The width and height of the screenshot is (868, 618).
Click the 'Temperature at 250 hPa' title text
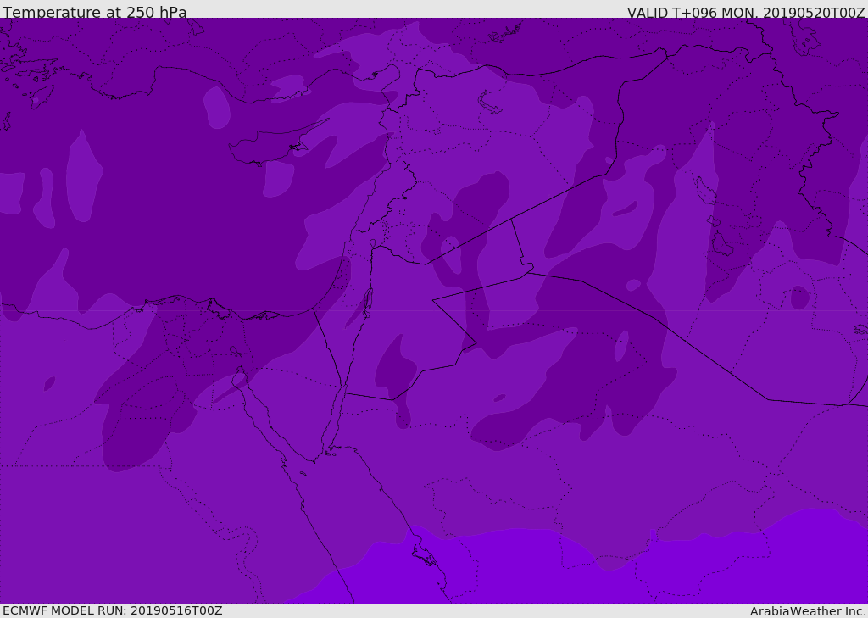(x=95, y=12)
